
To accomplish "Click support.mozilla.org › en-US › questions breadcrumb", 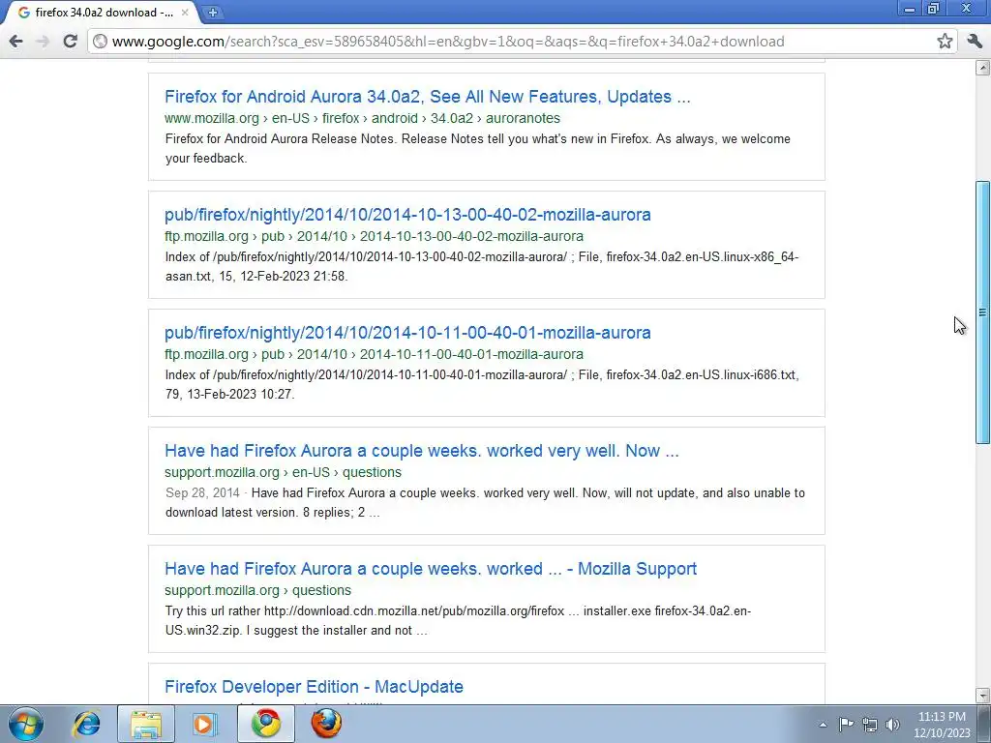I will point(283,472).
